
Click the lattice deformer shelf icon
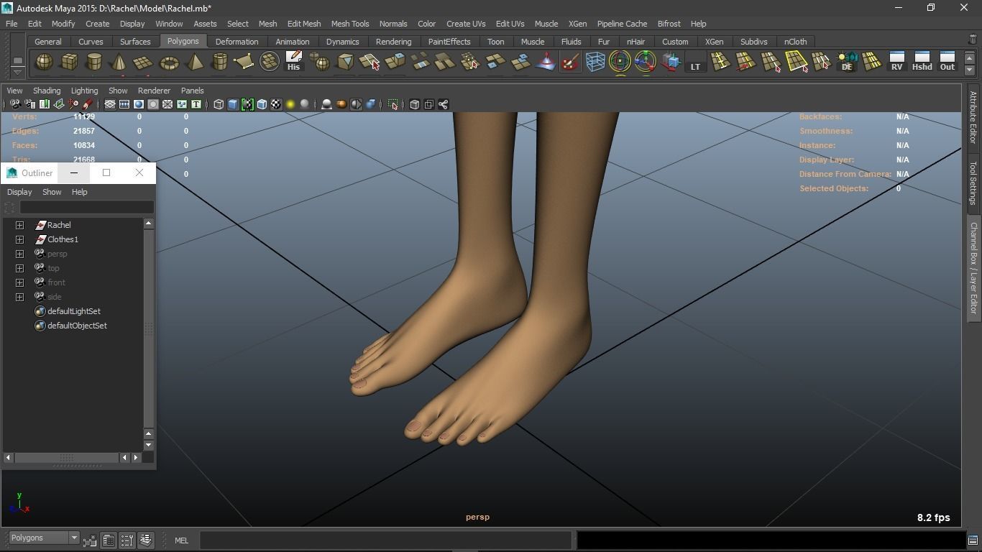(595, 63)
